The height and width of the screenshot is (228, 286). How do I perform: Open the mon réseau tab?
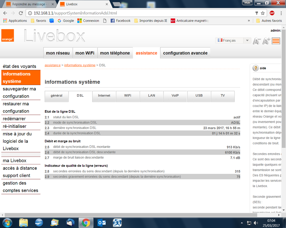[58, 53]
